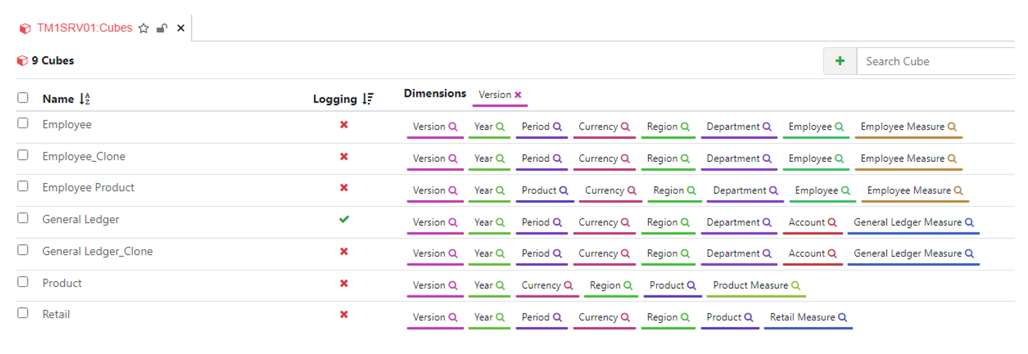Screen dimensions: 1028x354
Task: Click Period search icon in General Ledger_Clone row
Action: [557, 253]
